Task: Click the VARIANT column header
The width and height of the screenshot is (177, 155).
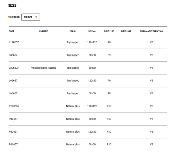Action: 43,31
